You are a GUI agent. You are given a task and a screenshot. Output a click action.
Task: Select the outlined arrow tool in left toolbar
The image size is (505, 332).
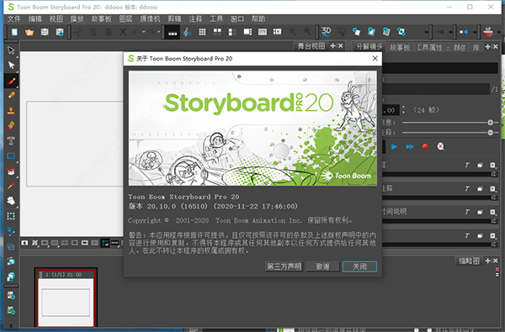pos(11,50)
